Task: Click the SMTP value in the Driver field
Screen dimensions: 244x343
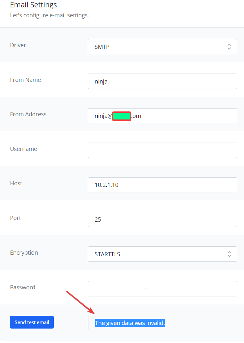Action: coord(102,47)
